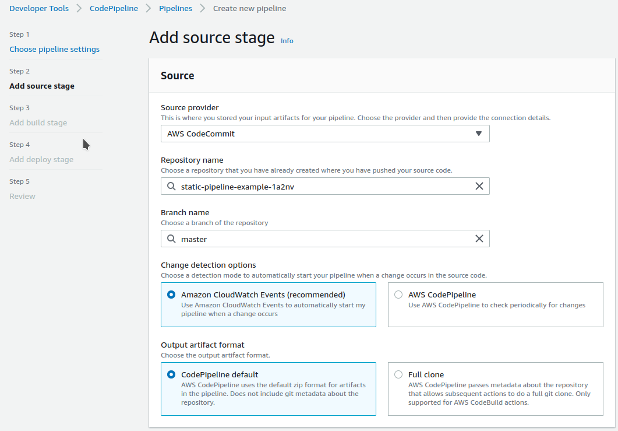Viewport: 618px width, 431px height.
Task: Clear the Branch name field with X
Action: [479, 239]
